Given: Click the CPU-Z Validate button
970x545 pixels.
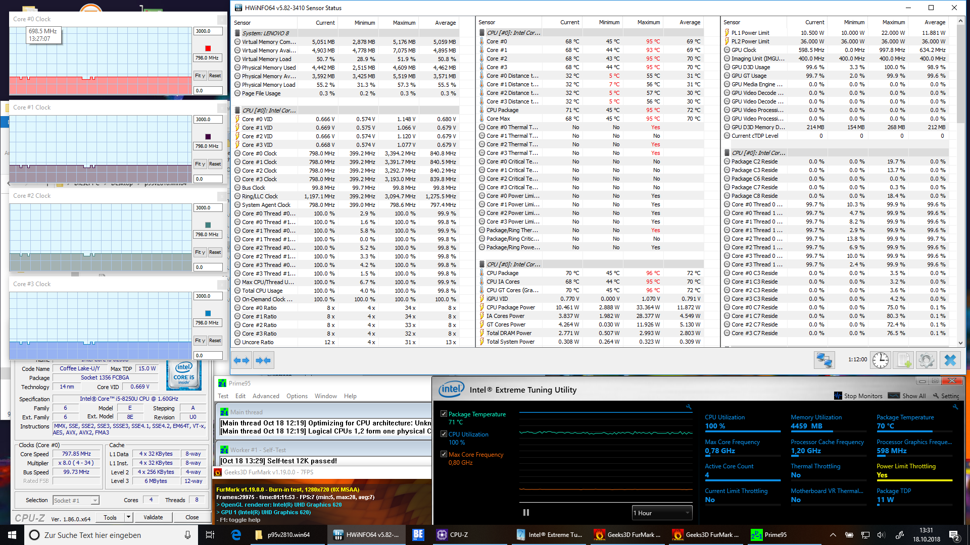Looking at the screenshot, I should click(153, 517).
